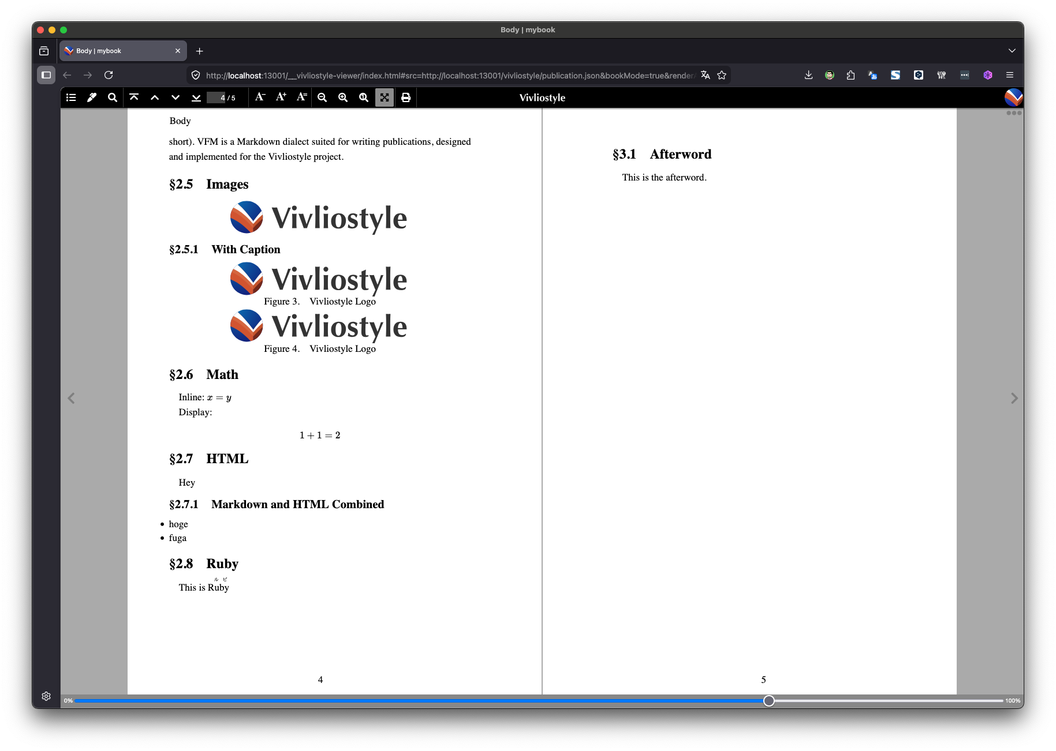
Task: Click the page number input field
Action: [x=217, y=97]
